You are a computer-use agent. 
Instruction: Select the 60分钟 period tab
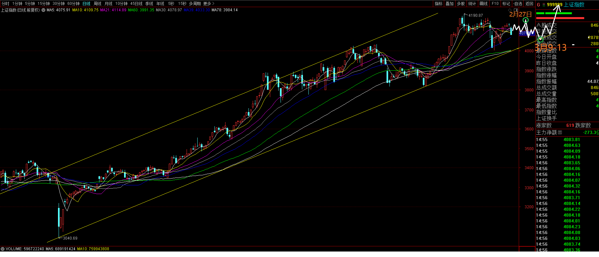[73, 4]
